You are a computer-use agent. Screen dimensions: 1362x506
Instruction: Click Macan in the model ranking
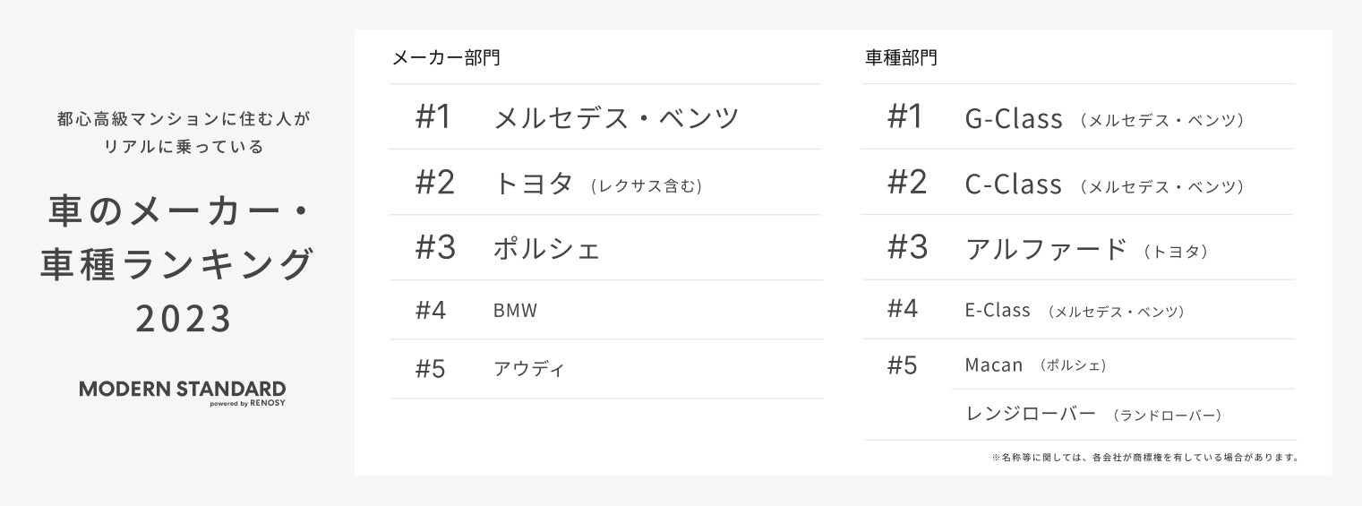tap(993, 365)
